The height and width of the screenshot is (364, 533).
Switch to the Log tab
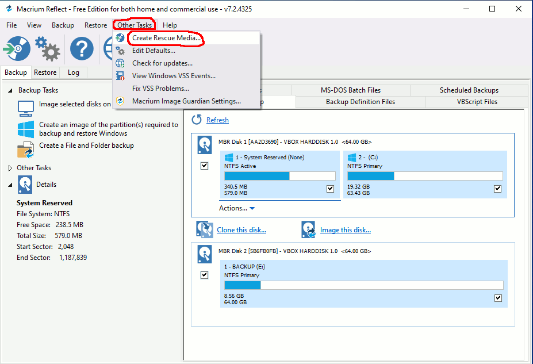point(74,72)
